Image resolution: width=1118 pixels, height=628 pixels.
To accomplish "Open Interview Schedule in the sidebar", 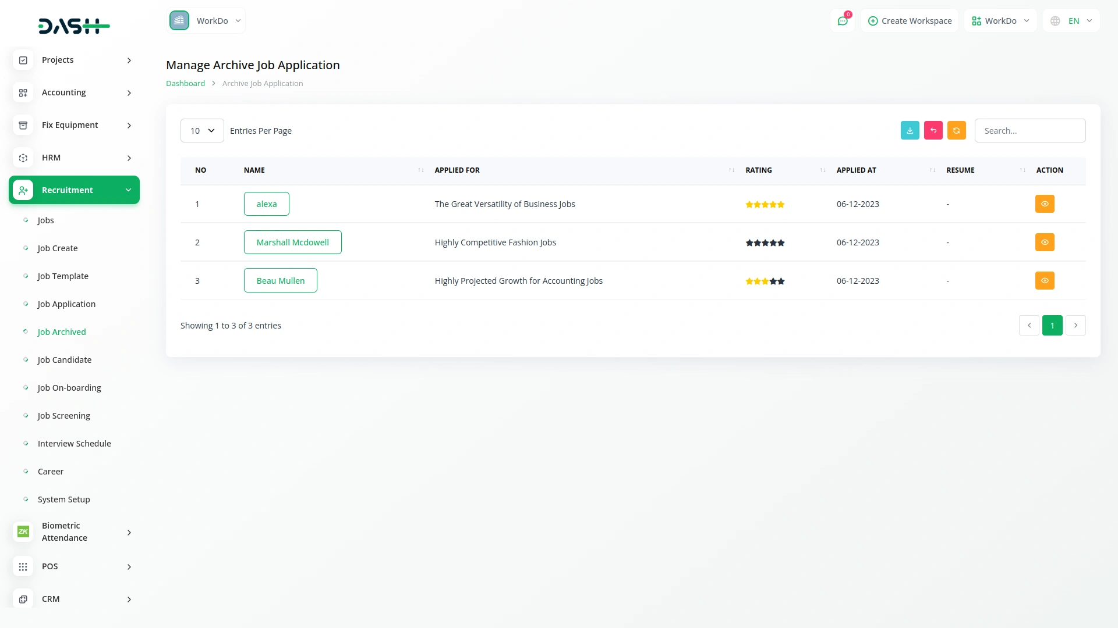I will coord(75,444).
